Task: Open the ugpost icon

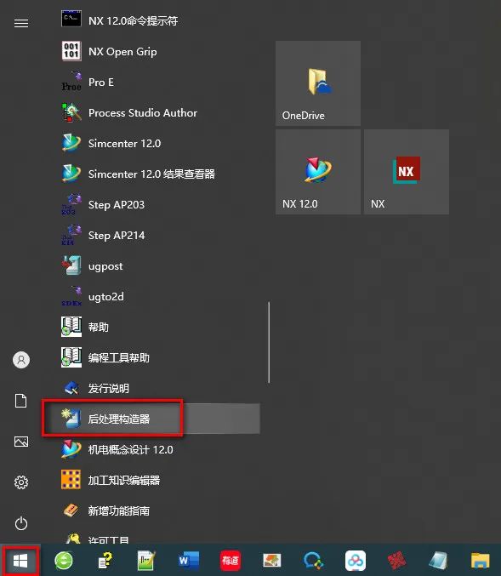Action: click(71, 265)
